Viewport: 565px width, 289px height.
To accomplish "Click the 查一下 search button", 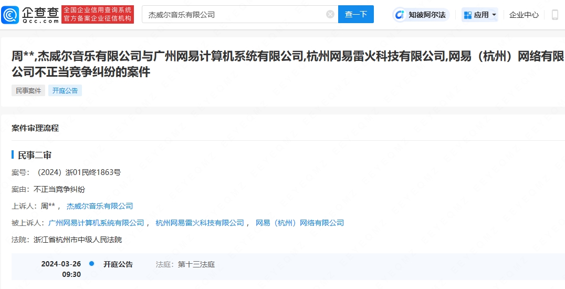I will 355,14.
